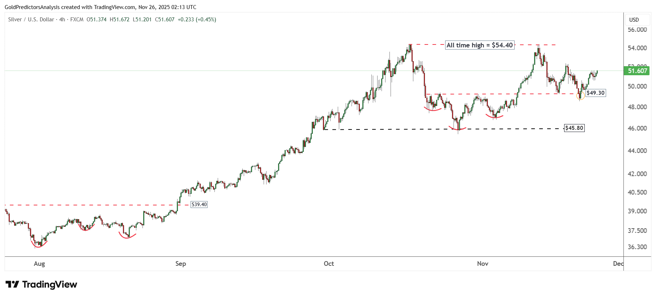Open the USD currency selector on price axis

(x=634, y=20)
